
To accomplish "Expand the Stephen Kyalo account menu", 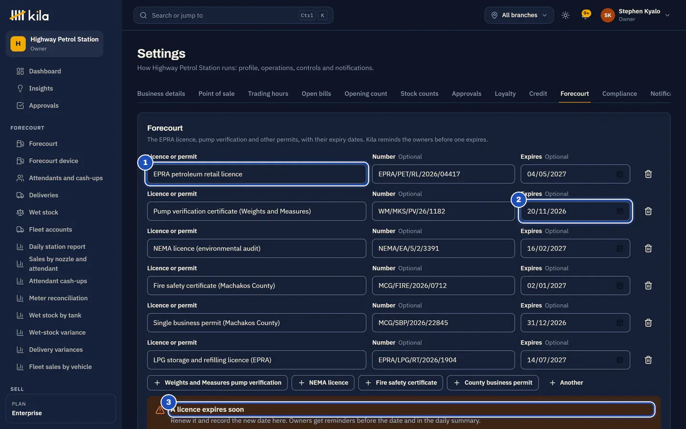I will (636, 15).
